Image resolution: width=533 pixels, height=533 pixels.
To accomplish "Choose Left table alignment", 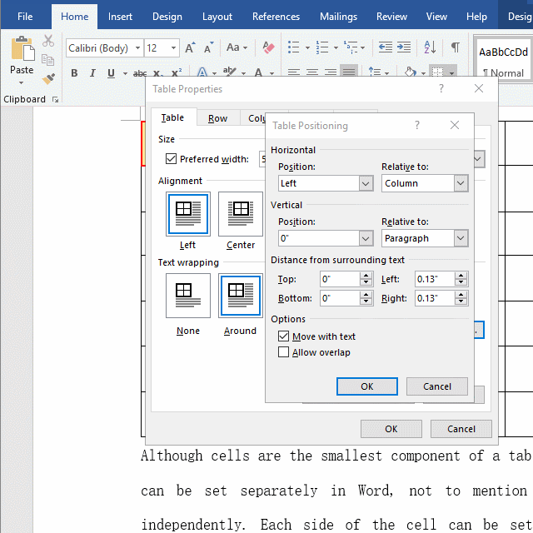I will [188, 214].
